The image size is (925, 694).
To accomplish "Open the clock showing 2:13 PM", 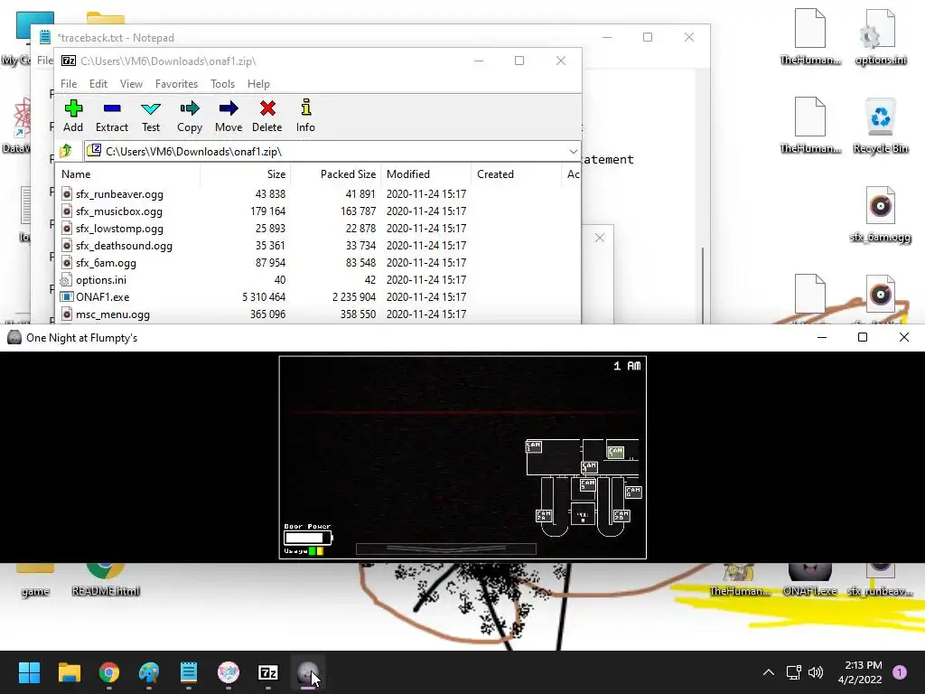I will [860, 672].
